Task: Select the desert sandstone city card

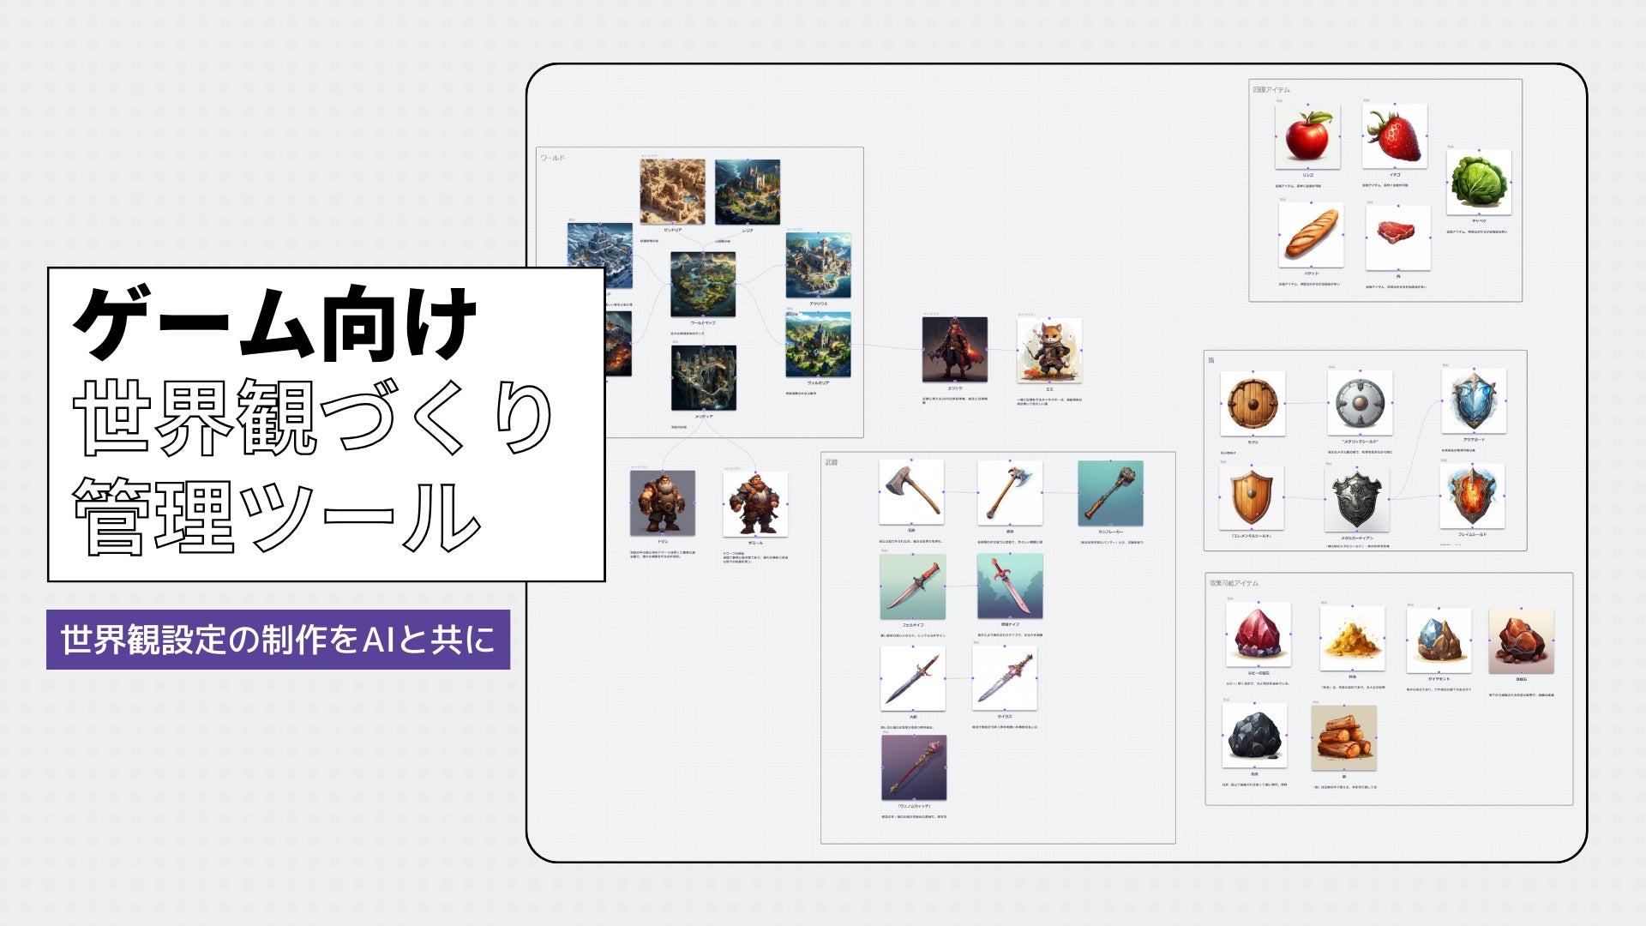Action: click(672, 191)
